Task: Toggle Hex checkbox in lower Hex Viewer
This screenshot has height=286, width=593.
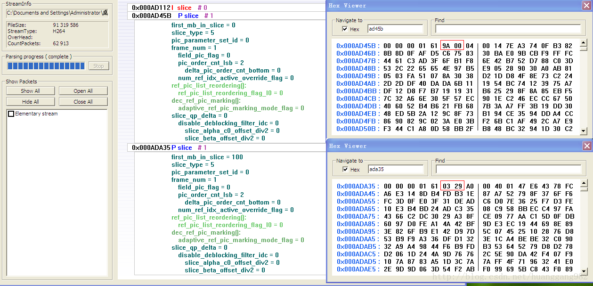Action: click(x=345, y=170)
